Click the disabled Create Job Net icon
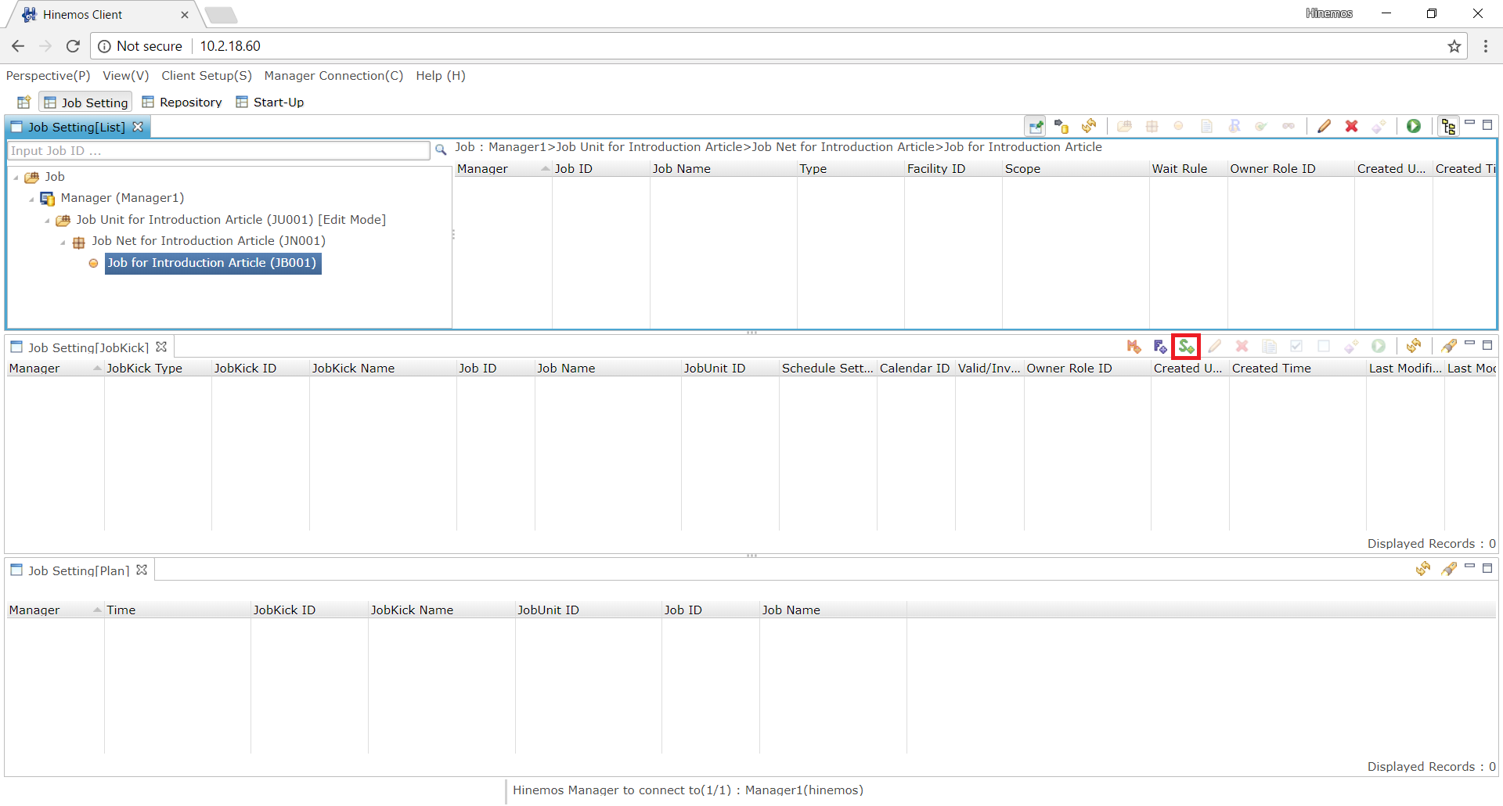Viewport: 1503px width, 806px height. coord(1152,126)
